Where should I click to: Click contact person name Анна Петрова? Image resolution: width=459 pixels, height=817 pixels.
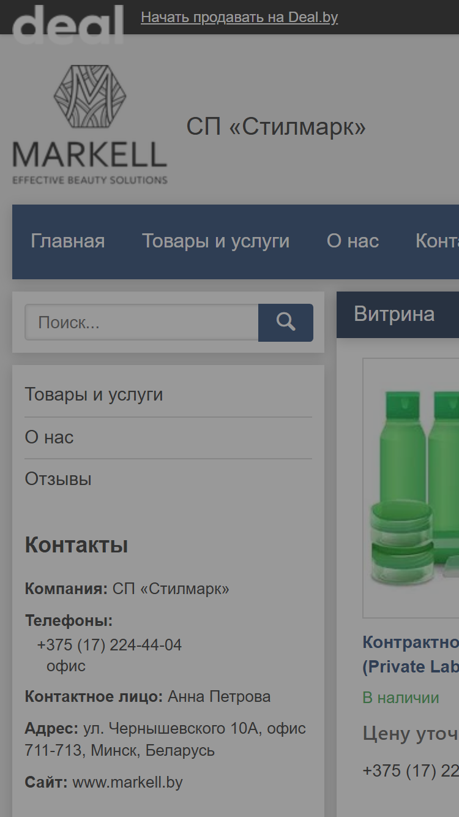click(x=219, y=697)
